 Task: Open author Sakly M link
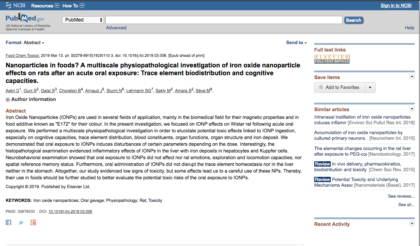click(163, 91)
